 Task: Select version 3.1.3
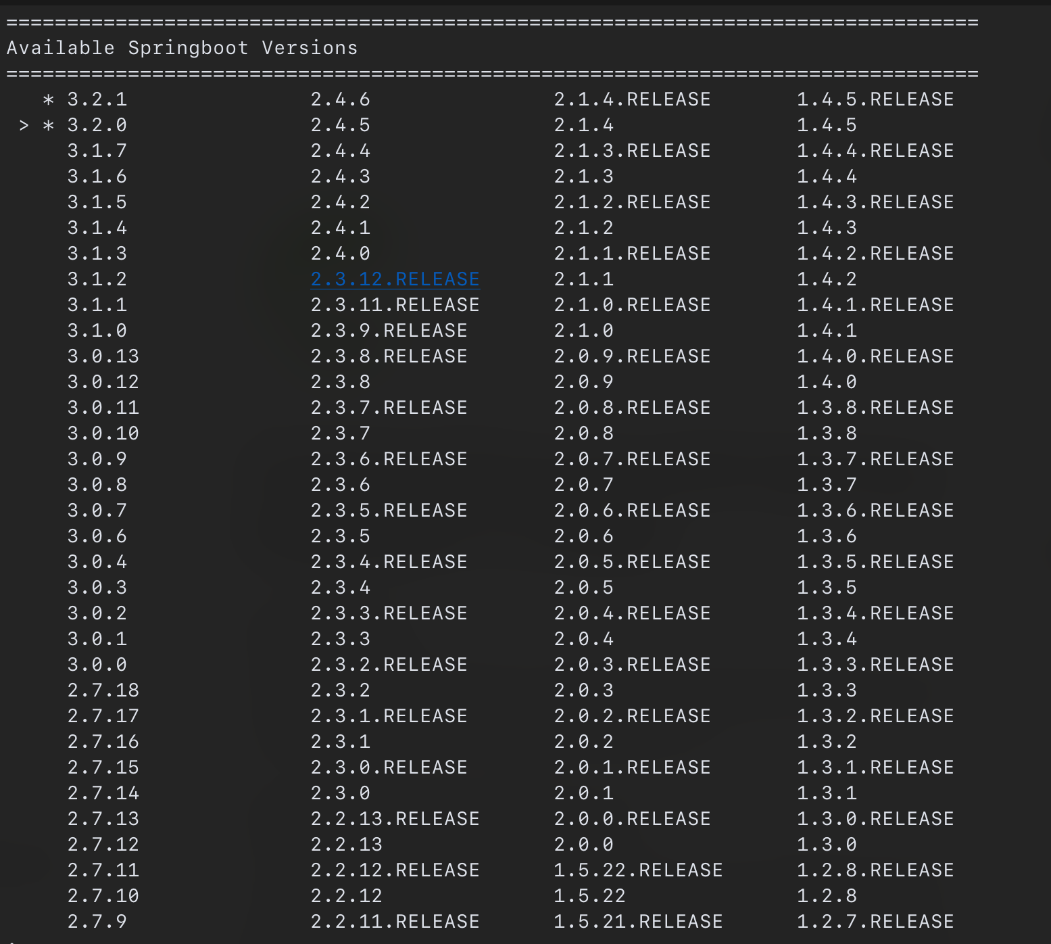(x=97, y=254)
